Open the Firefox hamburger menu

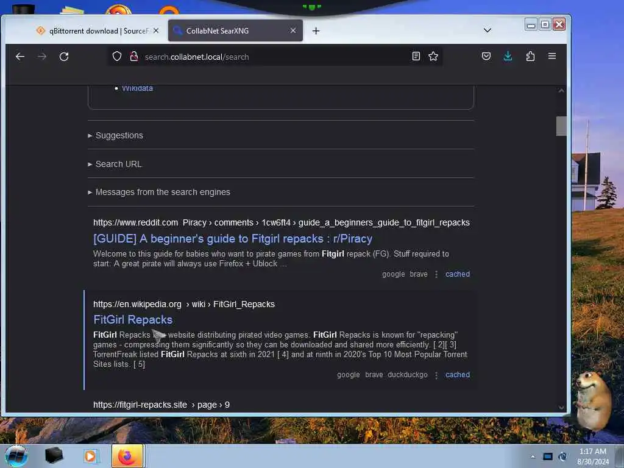point(552,56)
